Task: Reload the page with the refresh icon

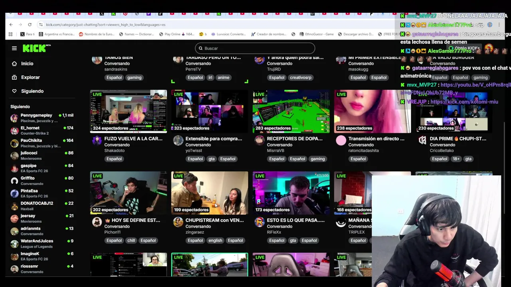Action: [x=30, y=25]
